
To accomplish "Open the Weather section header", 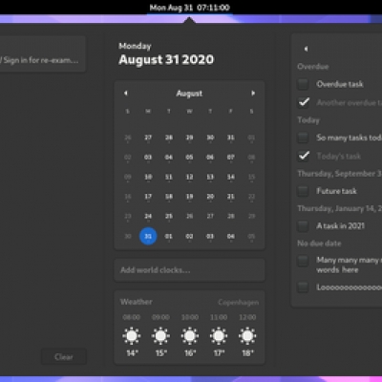I will click(x=137, y=302).
